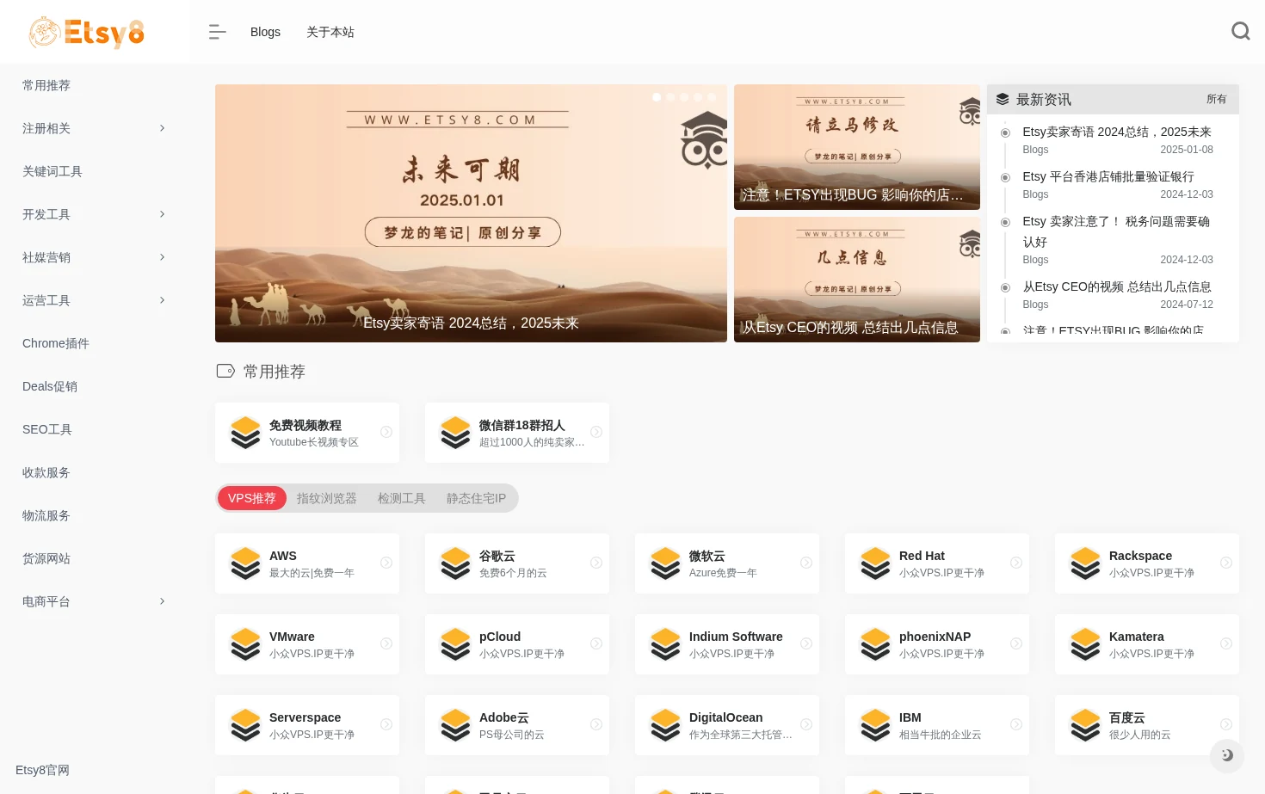
Task: Select the fifth carousel dot indicator
Action: (x=712, y=97)
